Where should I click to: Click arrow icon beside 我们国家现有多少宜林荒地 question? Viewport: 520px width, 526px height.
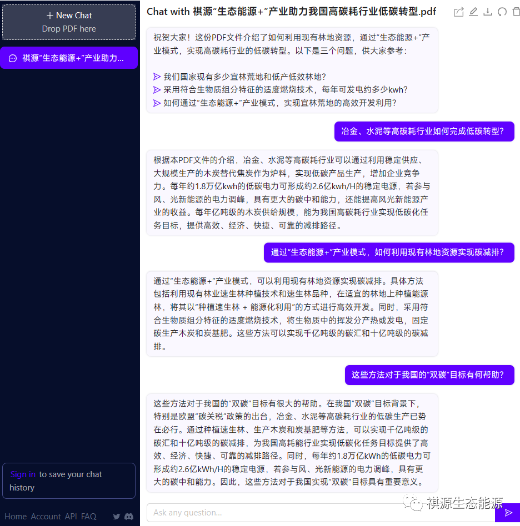157,77
